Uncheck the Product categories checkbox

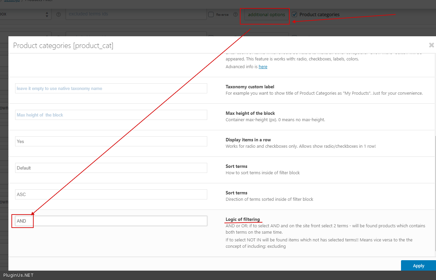tap(294, 14)
